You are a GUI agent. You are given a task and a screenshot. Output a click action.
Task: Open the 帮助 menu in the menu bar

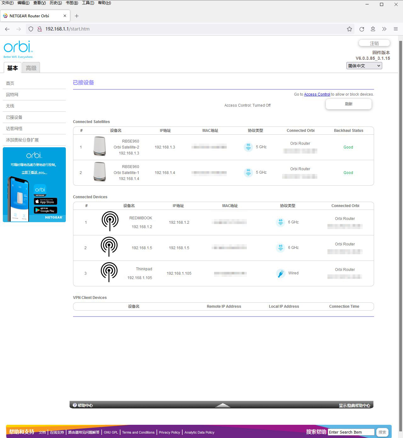coord(105,3)
